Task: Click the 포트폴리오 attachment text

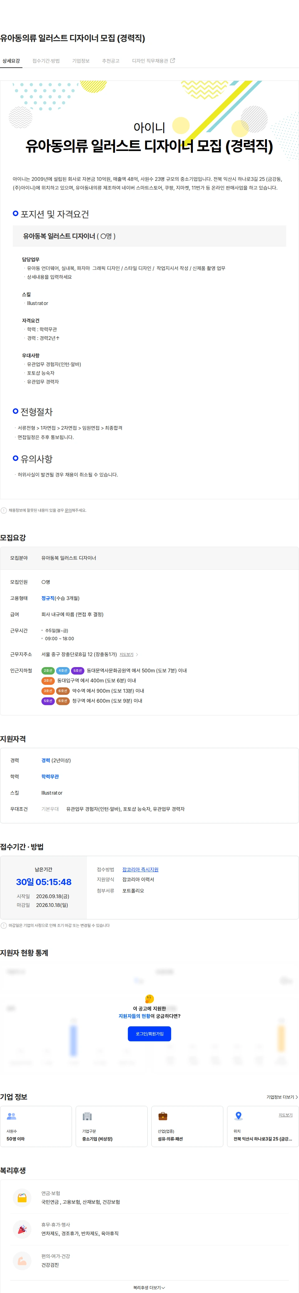Action: [133, 890]
